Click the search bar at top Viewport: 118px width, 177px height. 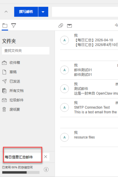85,12
